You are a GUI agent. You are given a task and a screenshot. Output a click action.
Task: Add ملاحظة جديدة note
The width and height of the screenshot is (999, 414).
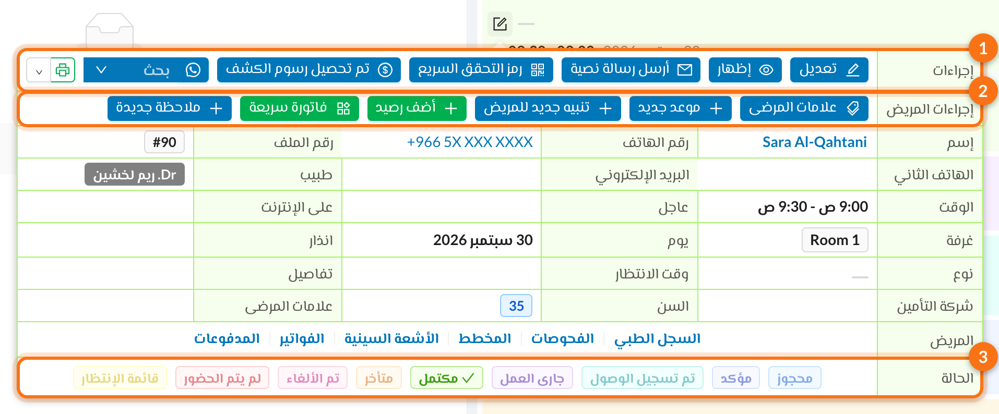pyautogui.click(x=170, y=108)
